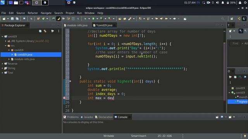248x139 pixels.
Task: Click the Coverage launch icon
Action: pos(101,19)
